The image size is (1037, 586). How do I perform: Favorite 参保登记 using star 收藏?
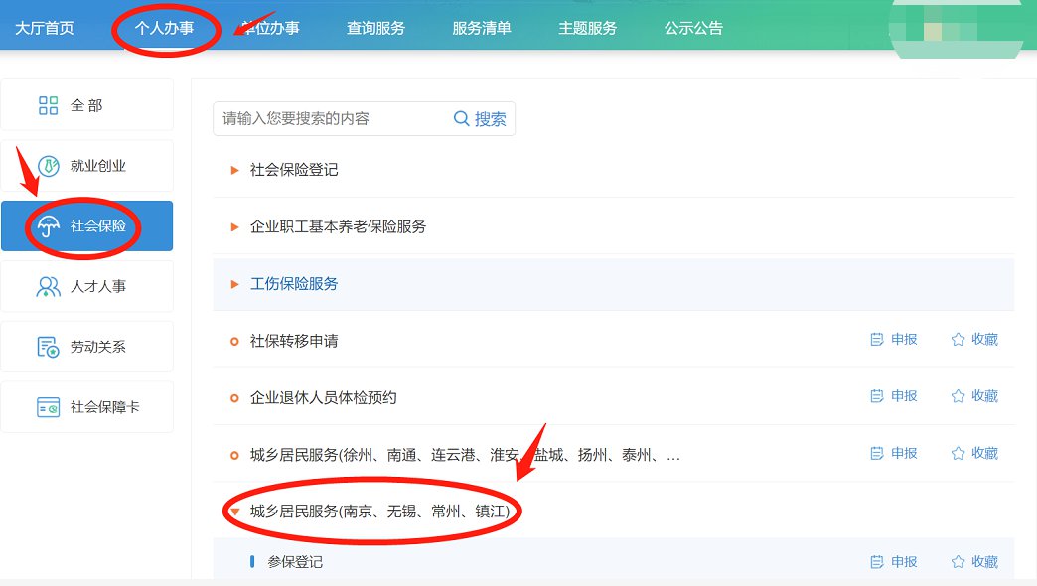[958, 562]
